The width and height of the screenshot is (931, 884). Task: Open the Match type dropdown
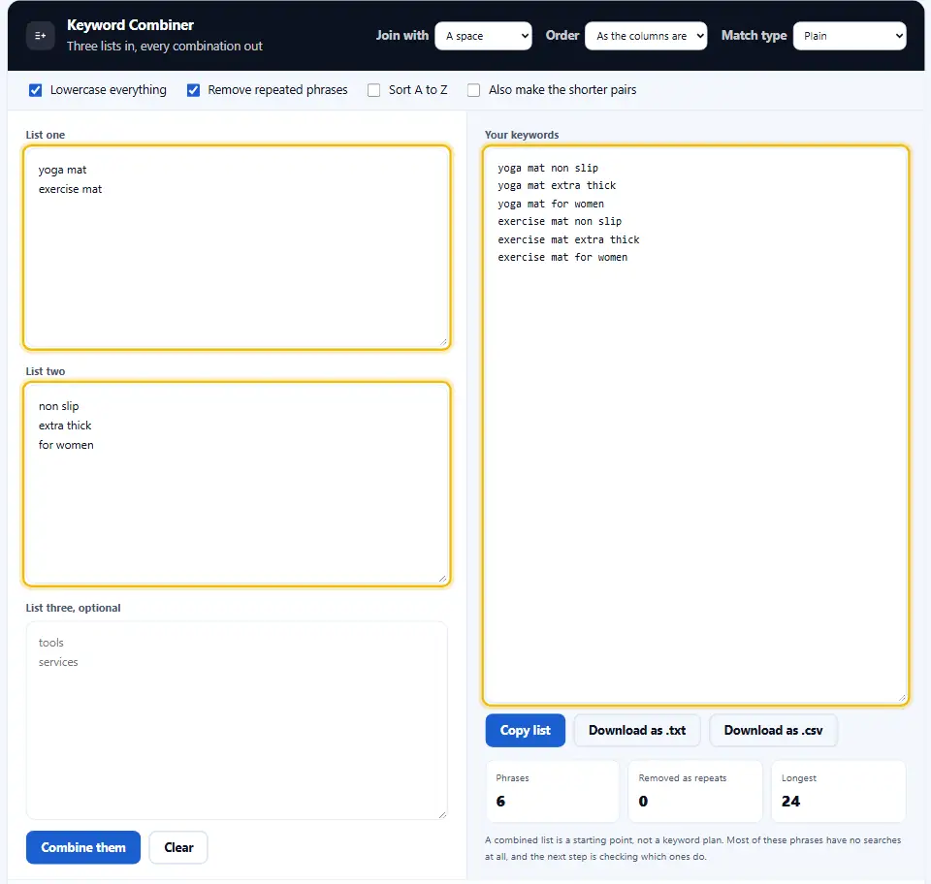pyautogui.click(x=850, y=36)
